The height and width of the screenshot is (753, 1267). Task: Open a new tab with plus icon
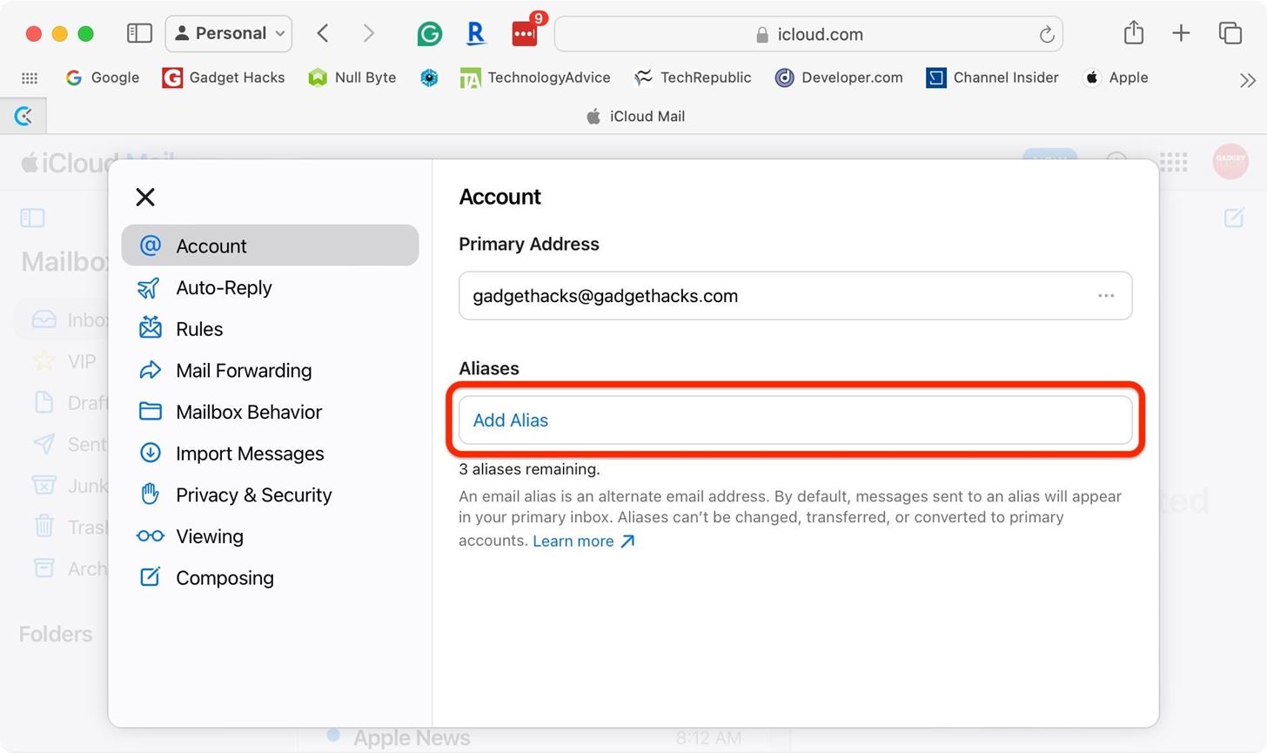1181,34
